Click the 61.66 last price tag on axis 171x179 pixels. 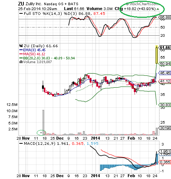[x=165, y=48]
